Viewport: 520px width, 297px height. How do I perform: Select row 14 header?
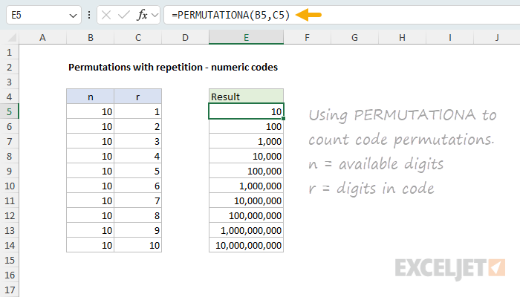tap(9, 245)
